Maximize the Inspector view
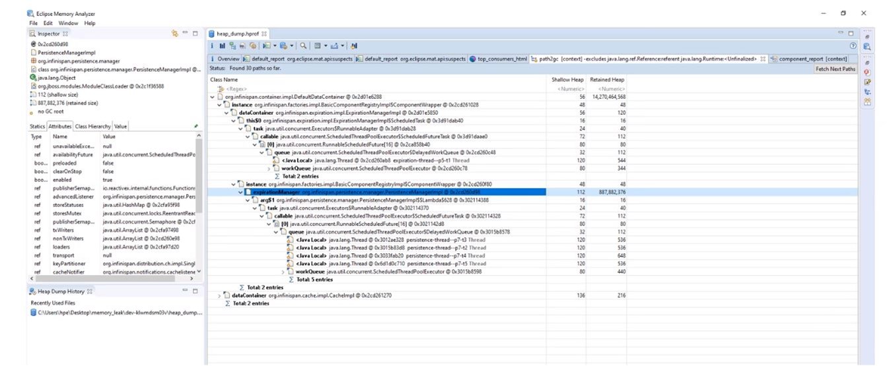Viewport: 887px width, 366px height. pos(195,33)
